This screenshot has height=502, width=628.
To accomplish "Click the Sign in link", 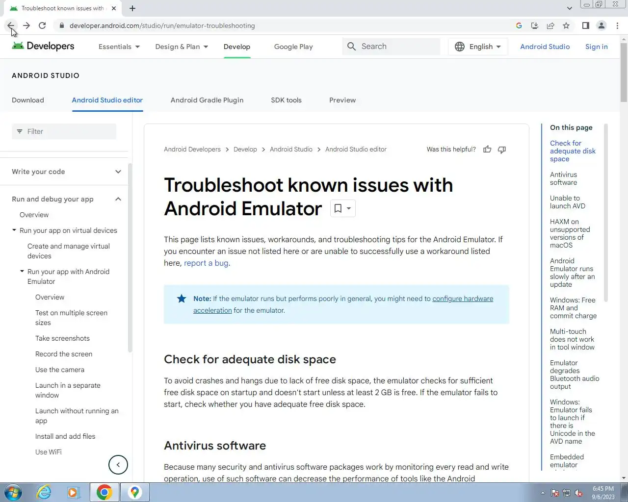I will point(597,47).
